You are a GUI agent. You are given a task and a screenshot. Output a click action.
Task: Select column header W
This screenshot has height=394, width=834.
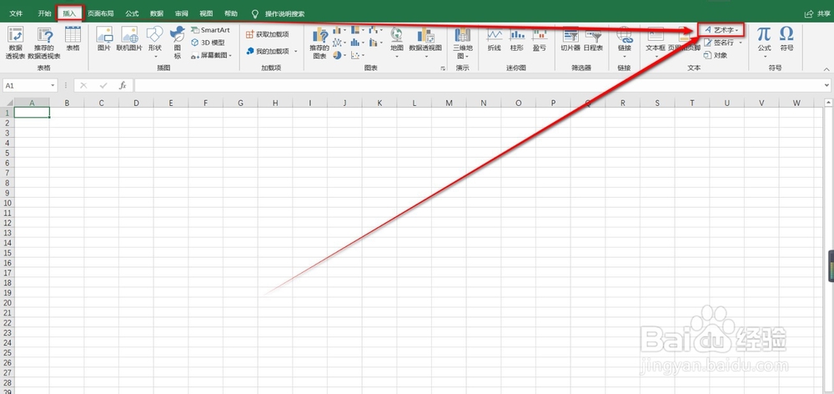coord(796,103)
